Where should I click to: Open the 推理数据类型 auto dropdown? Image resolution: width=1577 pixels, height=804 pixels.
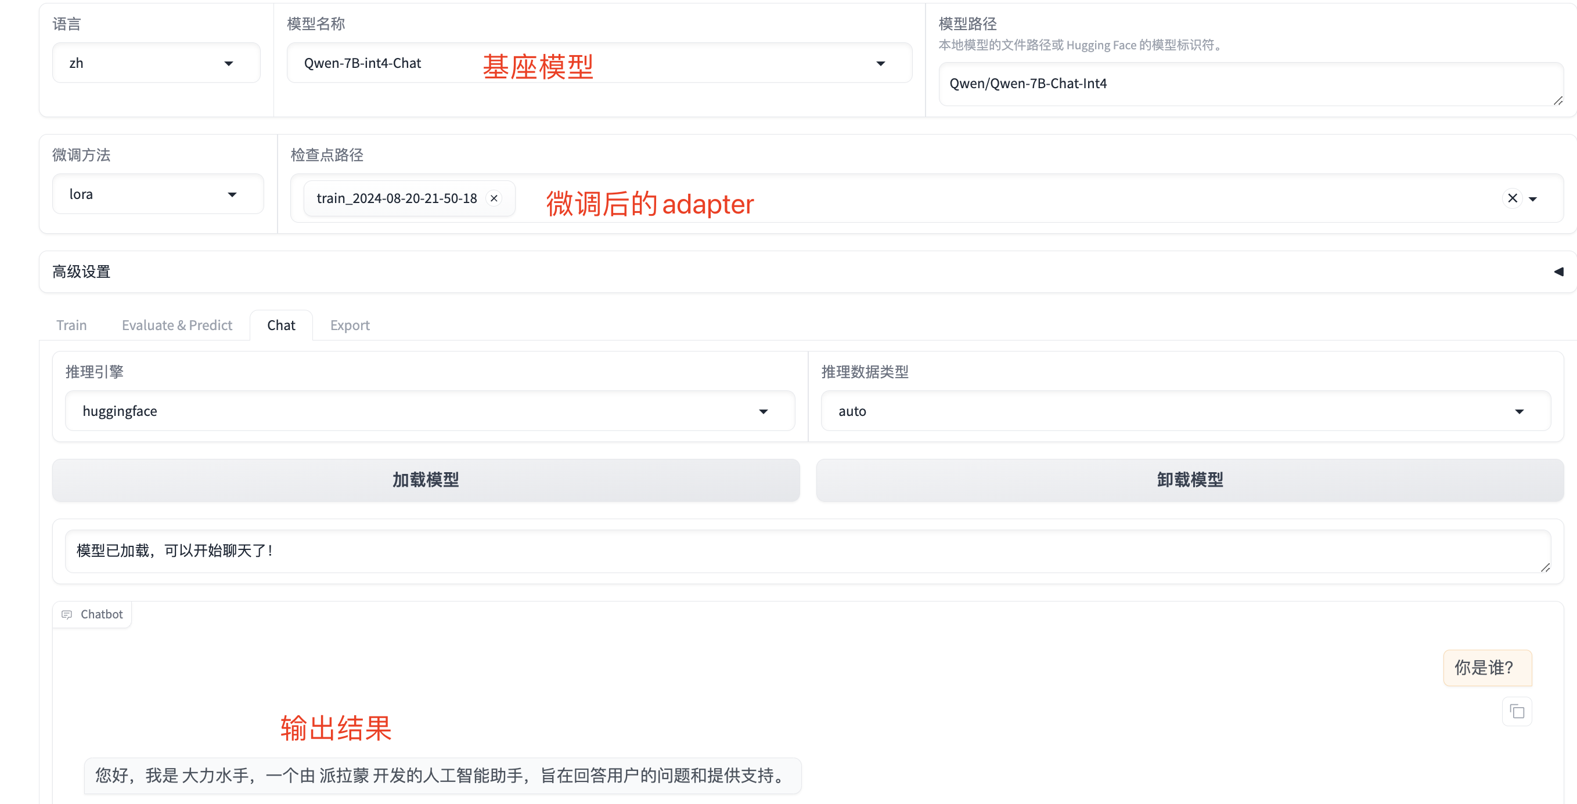click(x=1184, y=411)
